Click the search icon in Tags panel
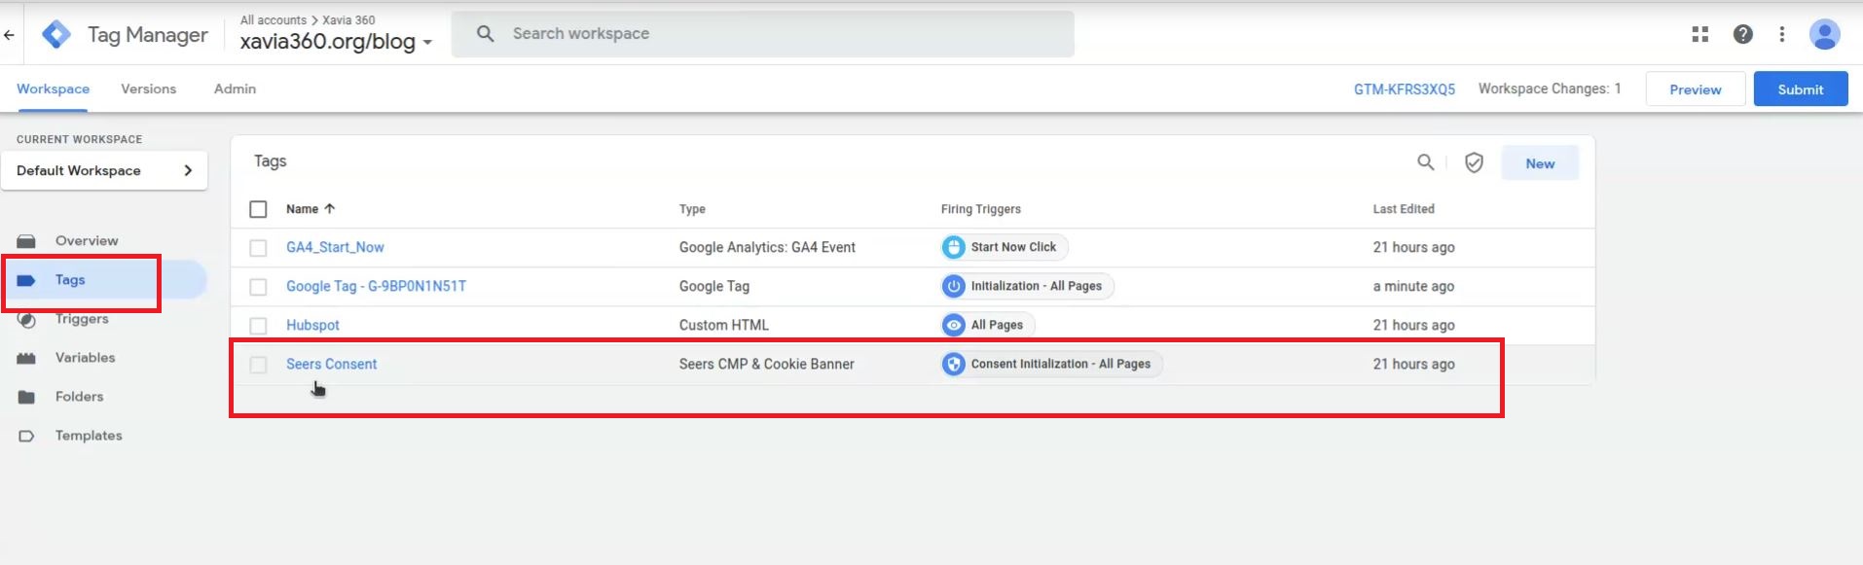This screenshot has height=565, width=1863. coord(1425,162)
